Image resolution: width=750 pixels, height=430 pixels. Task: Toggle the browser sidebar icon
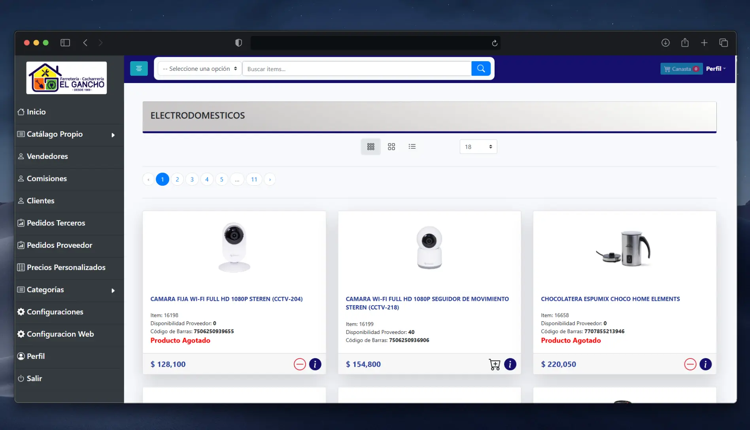pyautogui.click(x=65, y=43)
